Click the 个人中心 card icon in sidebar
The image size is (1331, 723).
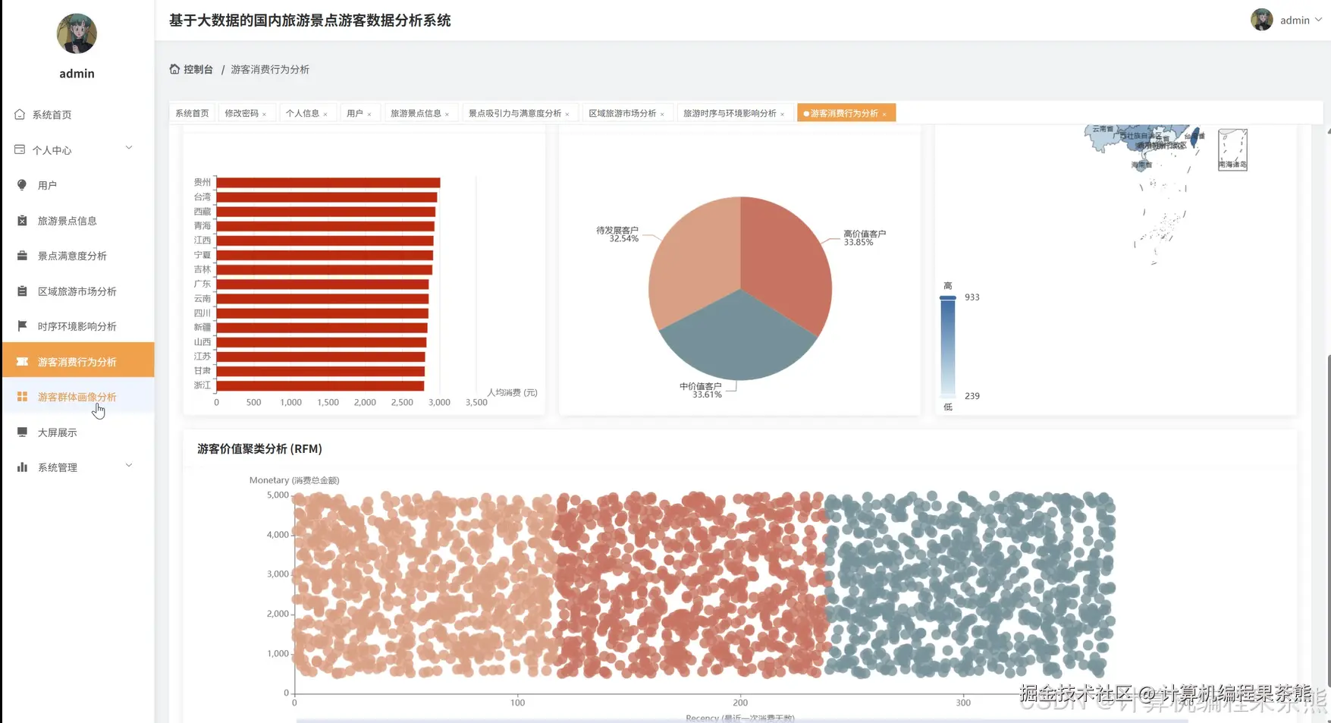pos(20,149)
